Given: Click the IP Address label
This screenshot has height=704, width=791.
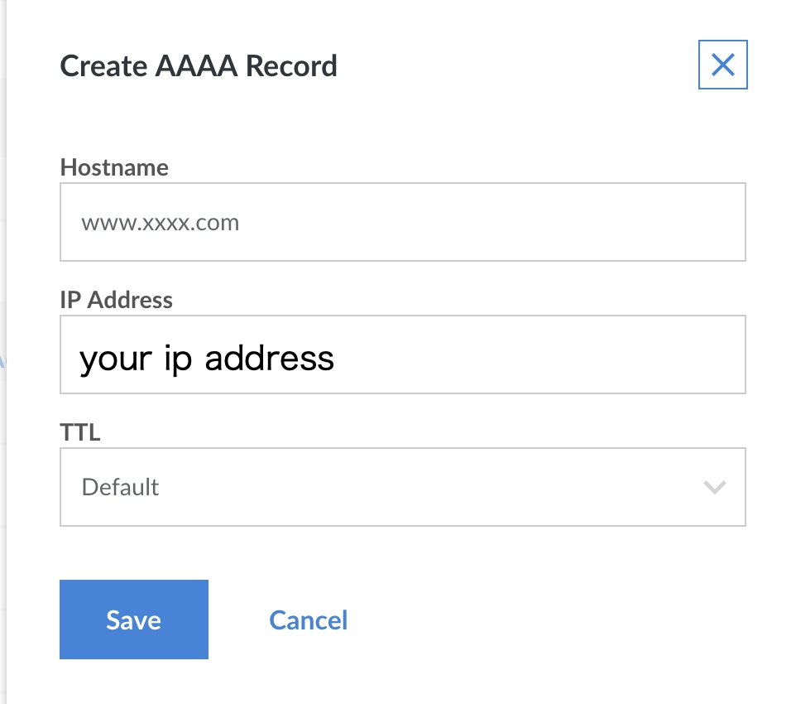Looking at the screenshot, I should click(x=116, y=300).
